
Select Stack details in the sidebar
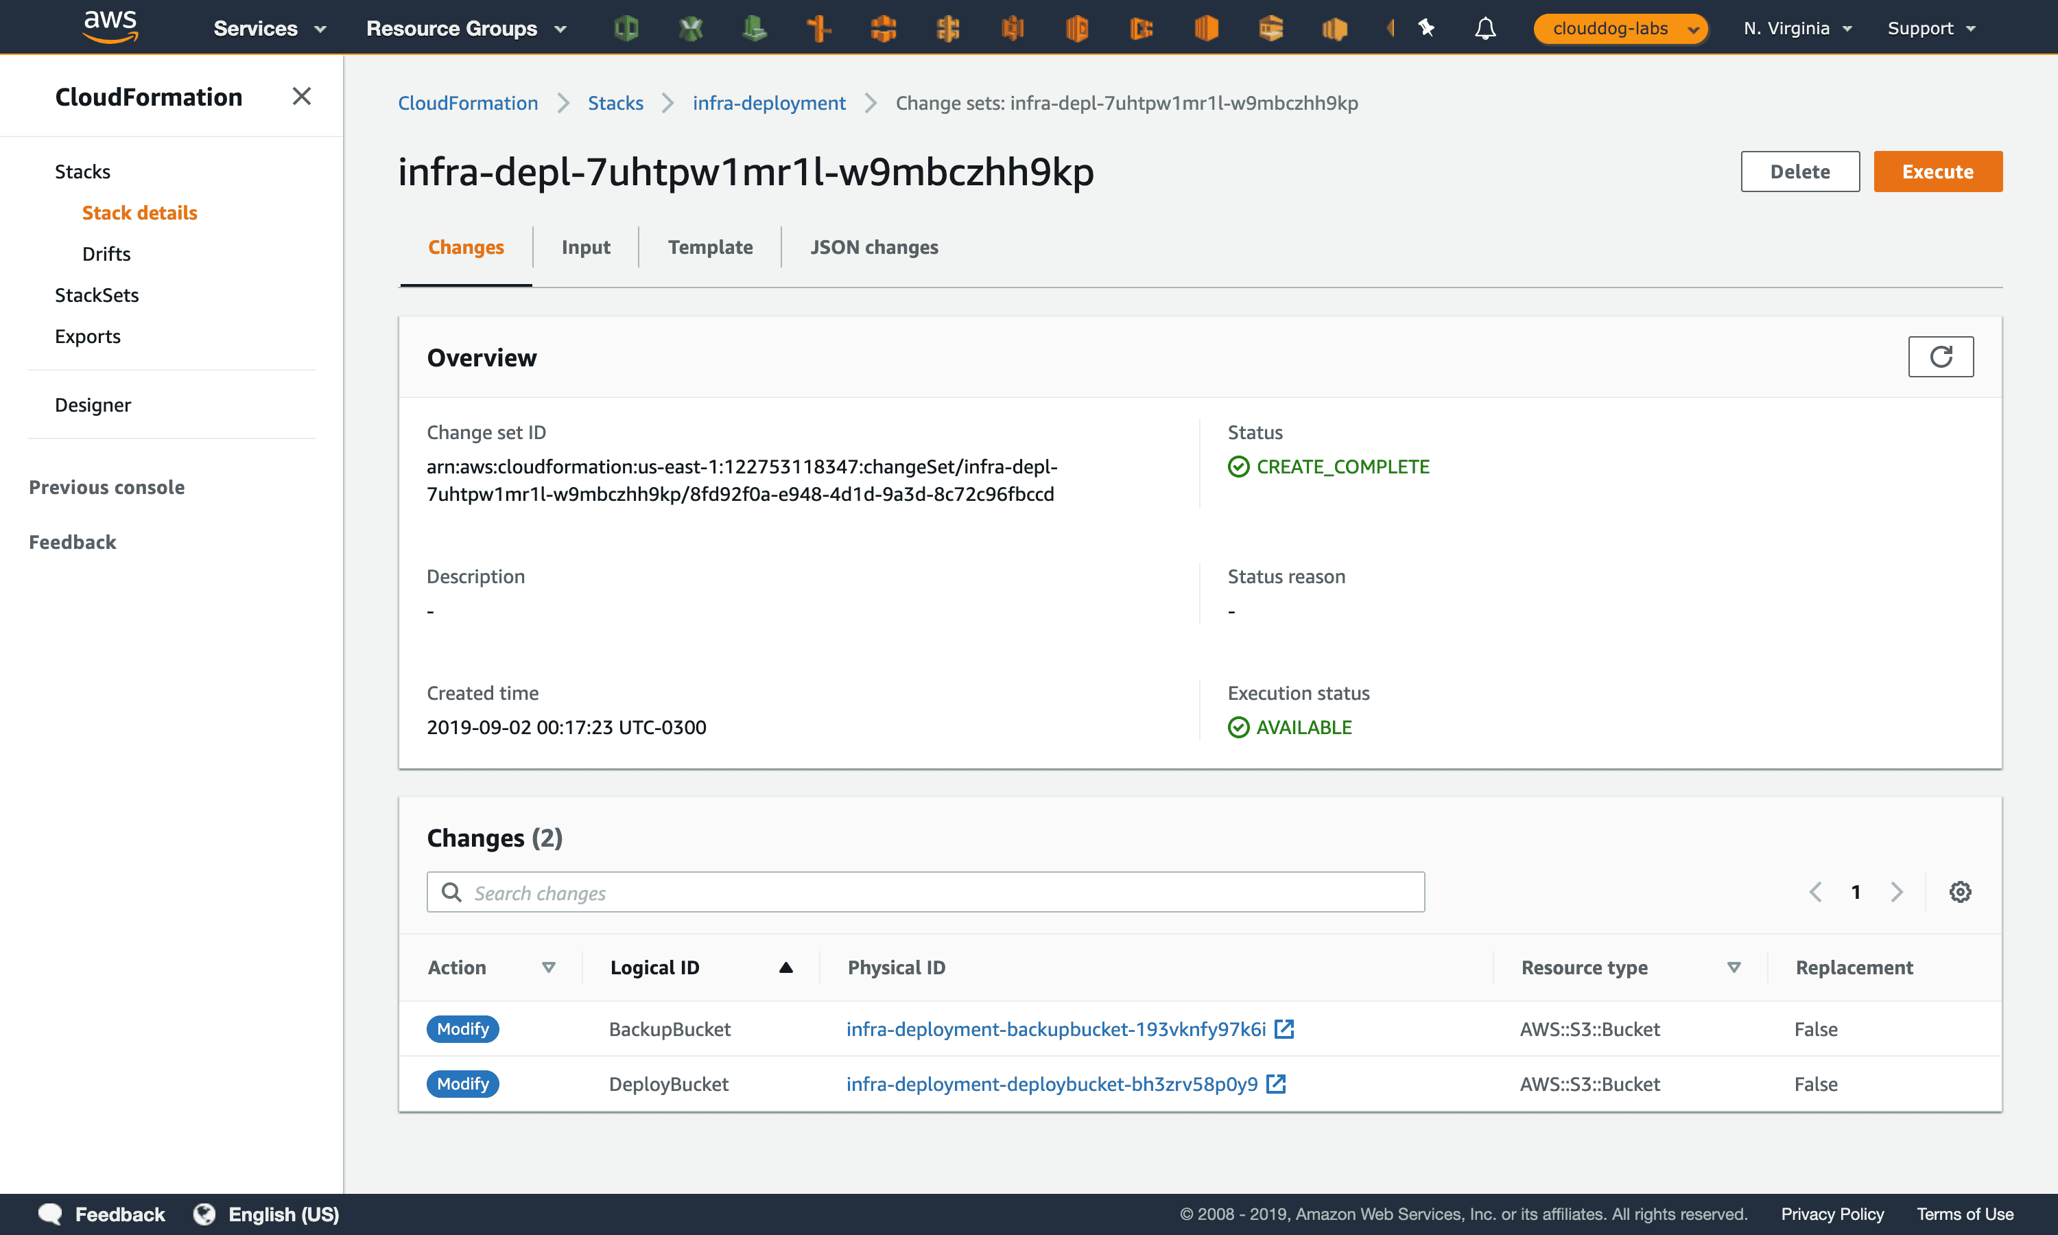click(x=140, y=212)
